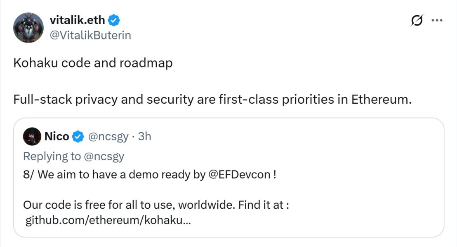Click the verified badge next to Nico
The width and height of the screenshot is (457, 247).
click(x=78, y=137)
